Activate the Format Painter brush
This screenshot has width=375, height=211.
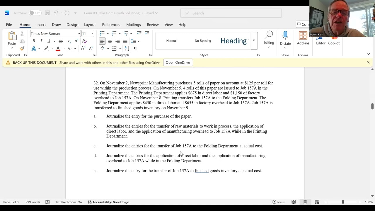(x=22, y=48)
